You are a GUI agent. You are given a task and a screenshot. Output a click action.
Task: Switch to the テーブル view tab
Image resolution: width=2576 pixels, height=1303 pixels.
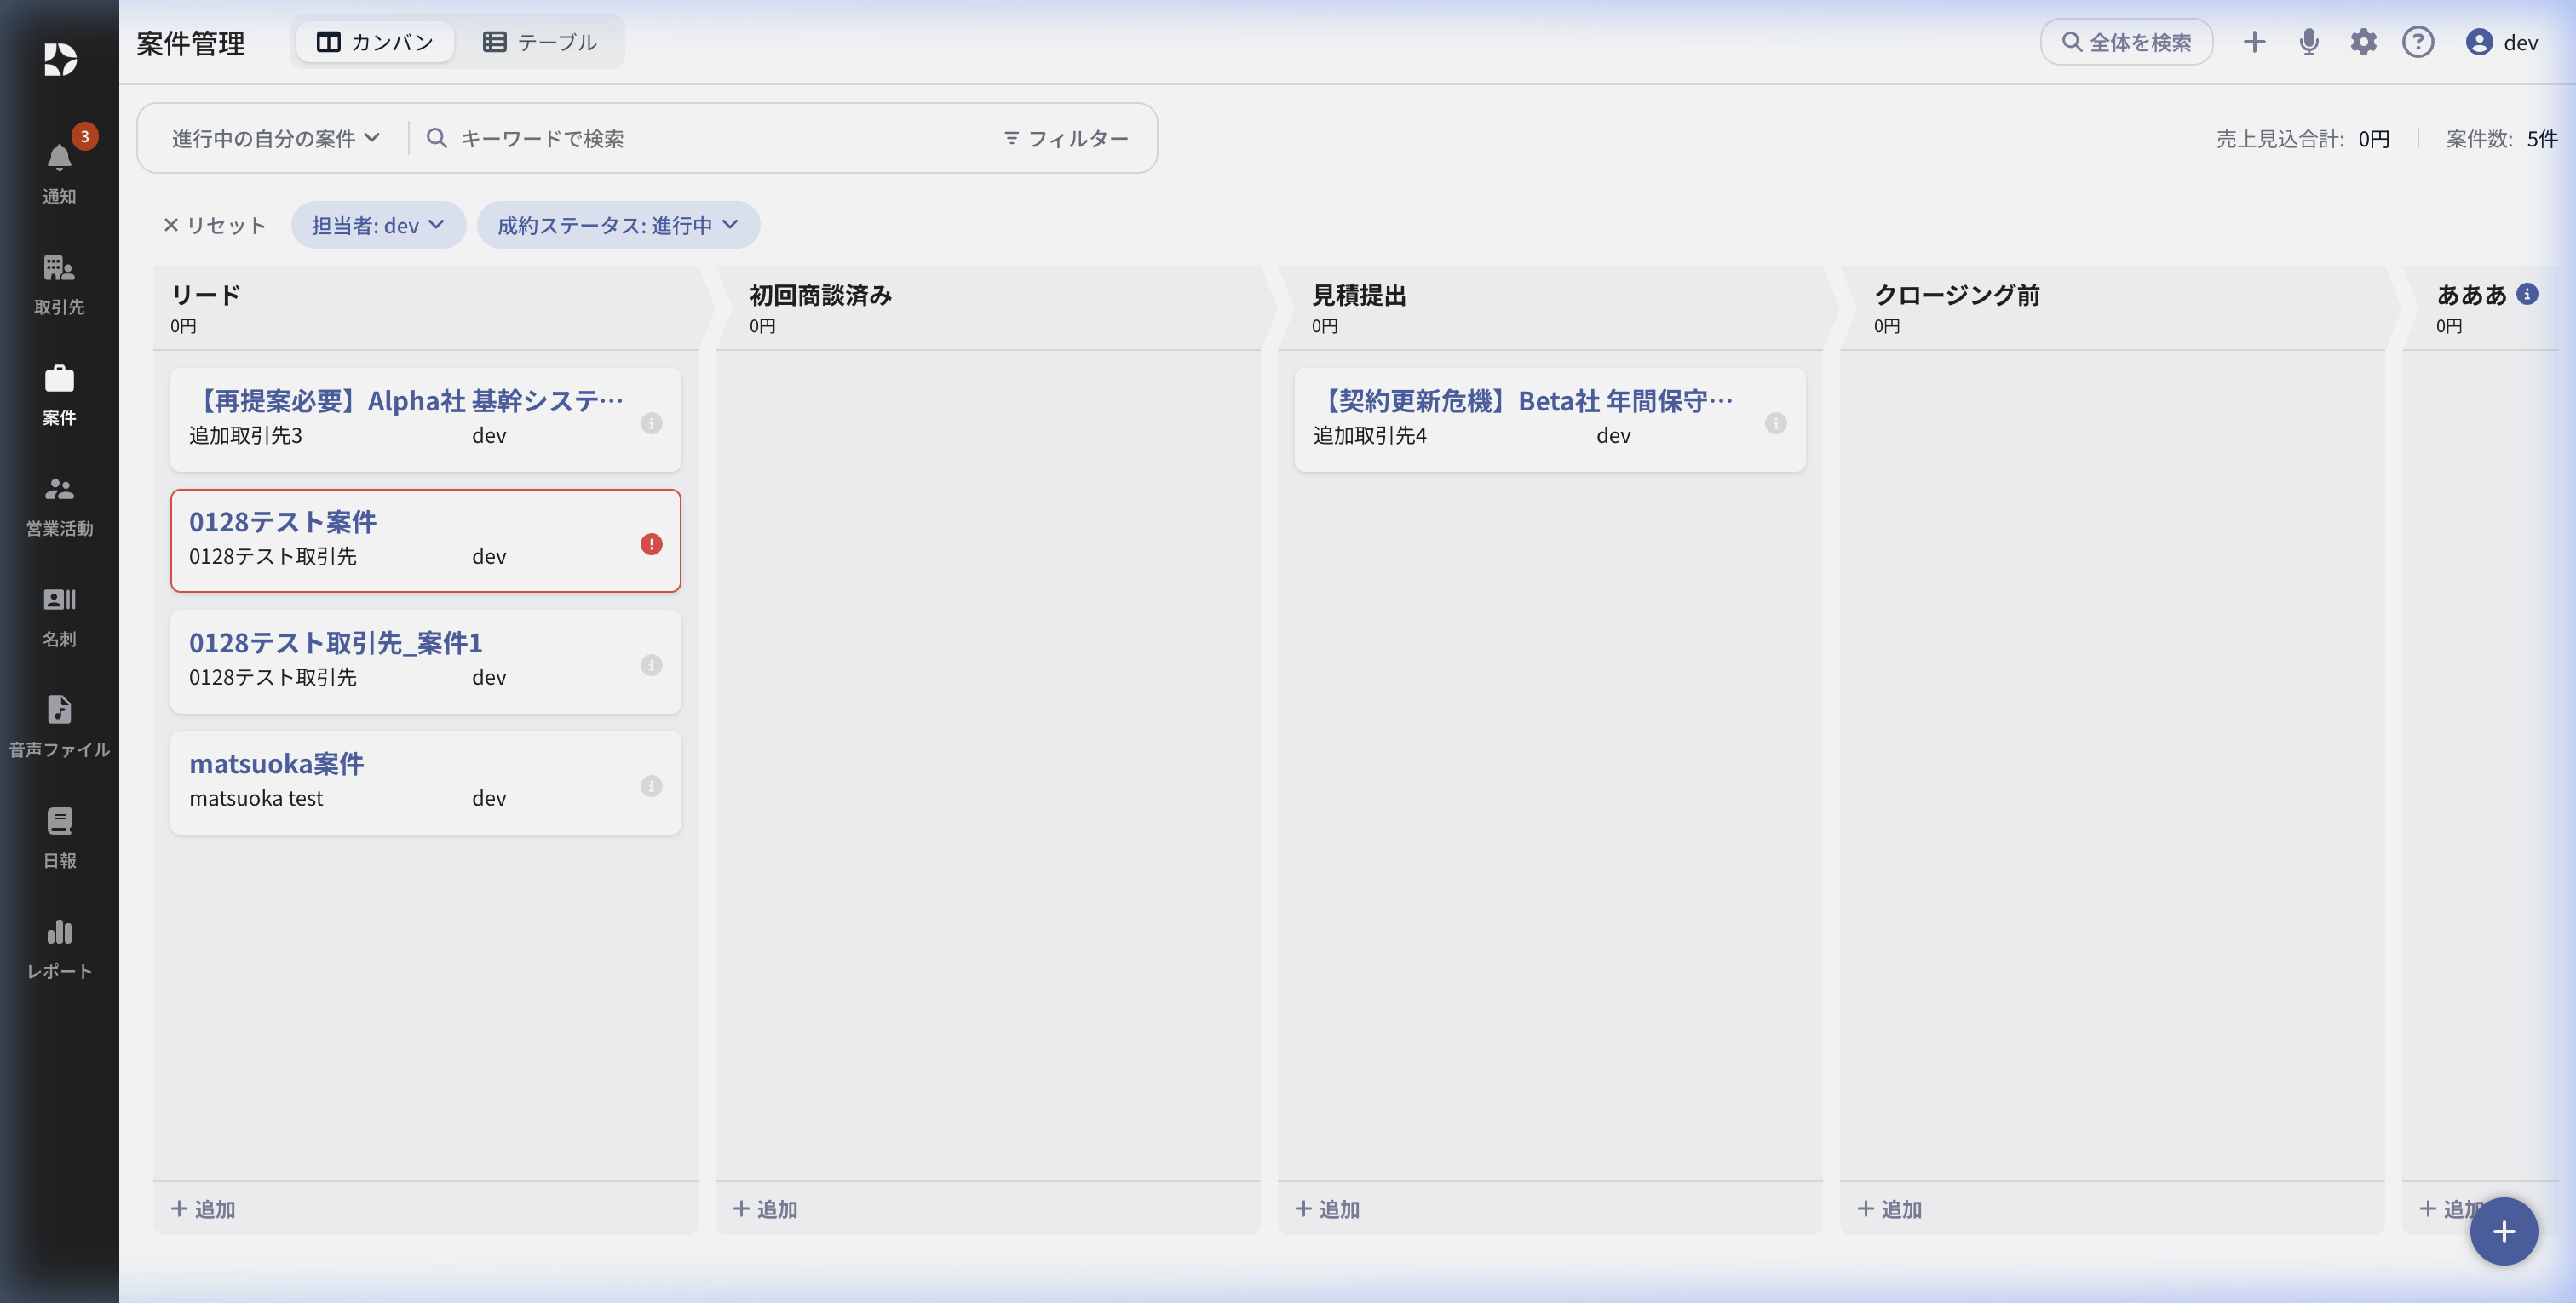[x=540, y=42]
